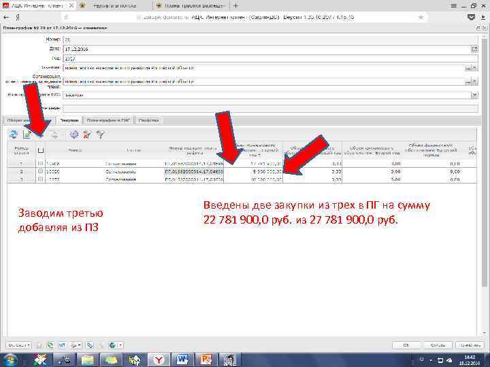The height and width of the screenshot is (367, 490).
Task: Open the leftmost dropdown button in the bottom toolbar
Action: tap(19, 345)
